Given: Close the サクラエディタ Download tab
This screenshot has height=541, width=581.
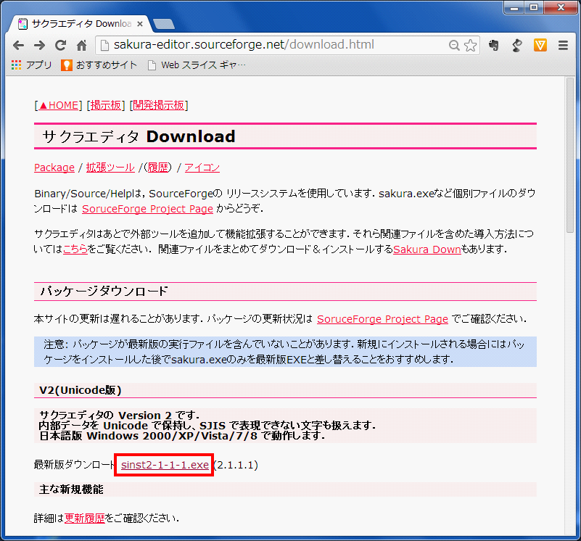Looking at the screenshot, I should click(x=140, y=24).
